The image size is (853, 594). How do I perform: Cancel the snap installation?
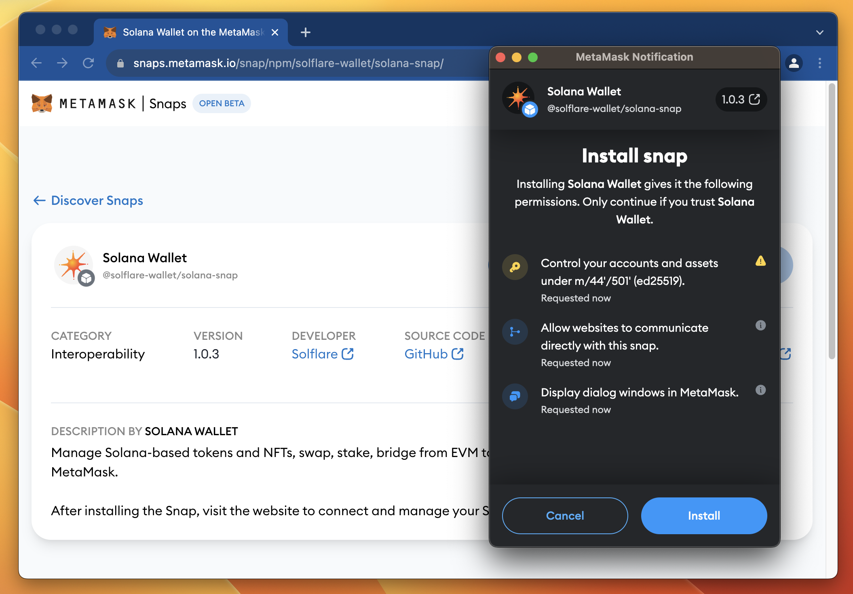tap(565, 516)
